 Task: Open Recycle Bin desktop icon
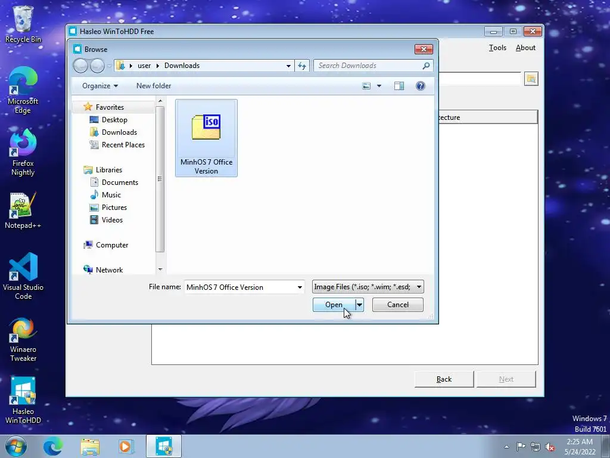[x=23, y=24]
